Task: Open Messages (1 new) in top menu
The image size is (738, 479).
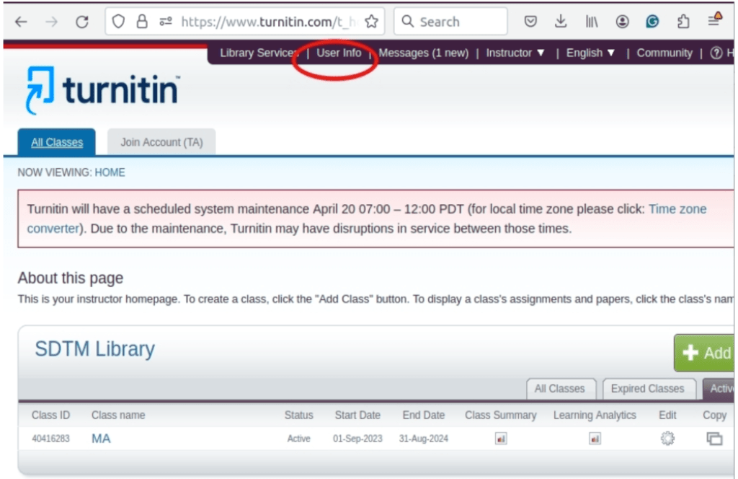Action: (423, 53)
